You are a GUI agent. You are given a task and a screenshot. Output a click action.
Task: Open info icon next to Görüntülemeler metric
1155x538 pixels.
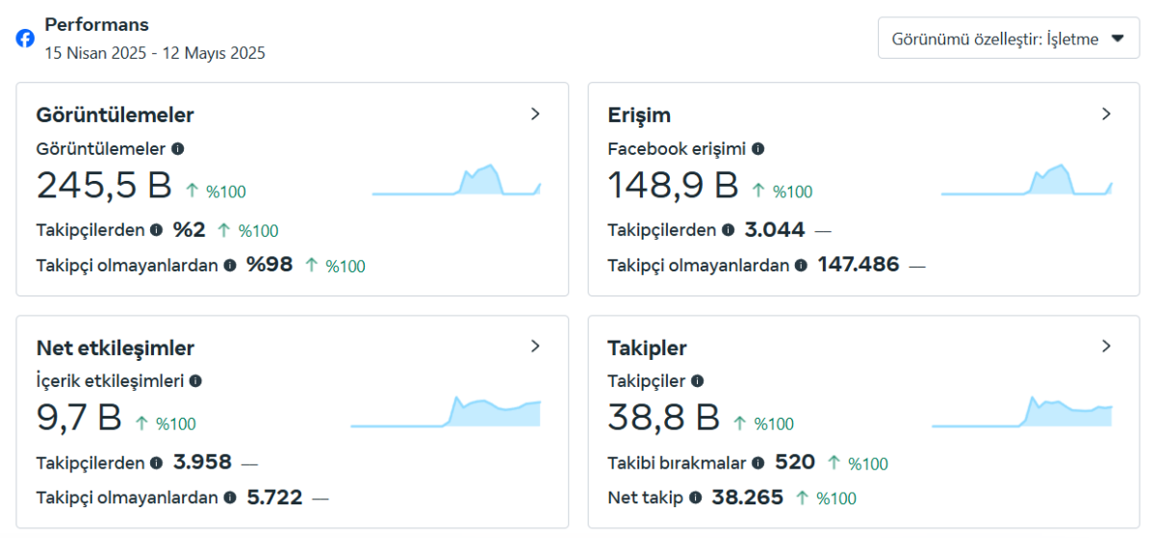[178, 149]
